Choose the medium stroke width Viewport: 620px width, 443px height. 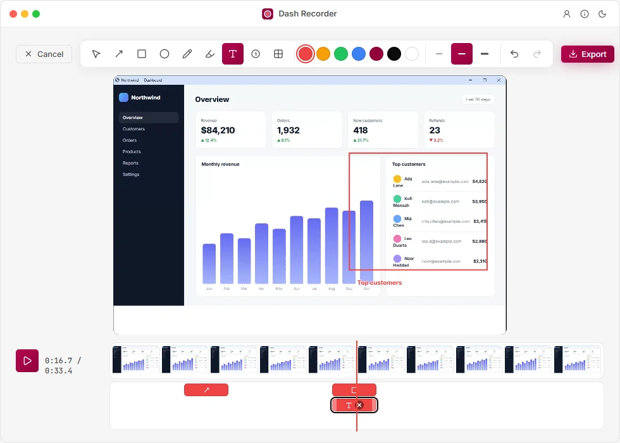point(462,54)
